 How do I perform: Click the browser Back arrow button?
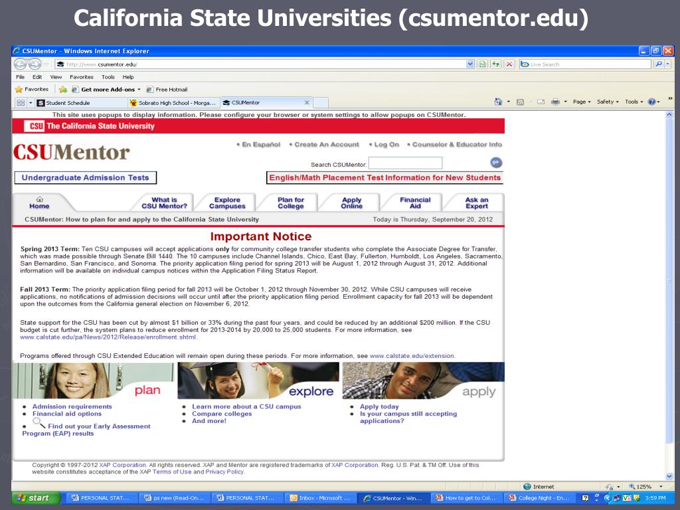(x=21, y=64)
